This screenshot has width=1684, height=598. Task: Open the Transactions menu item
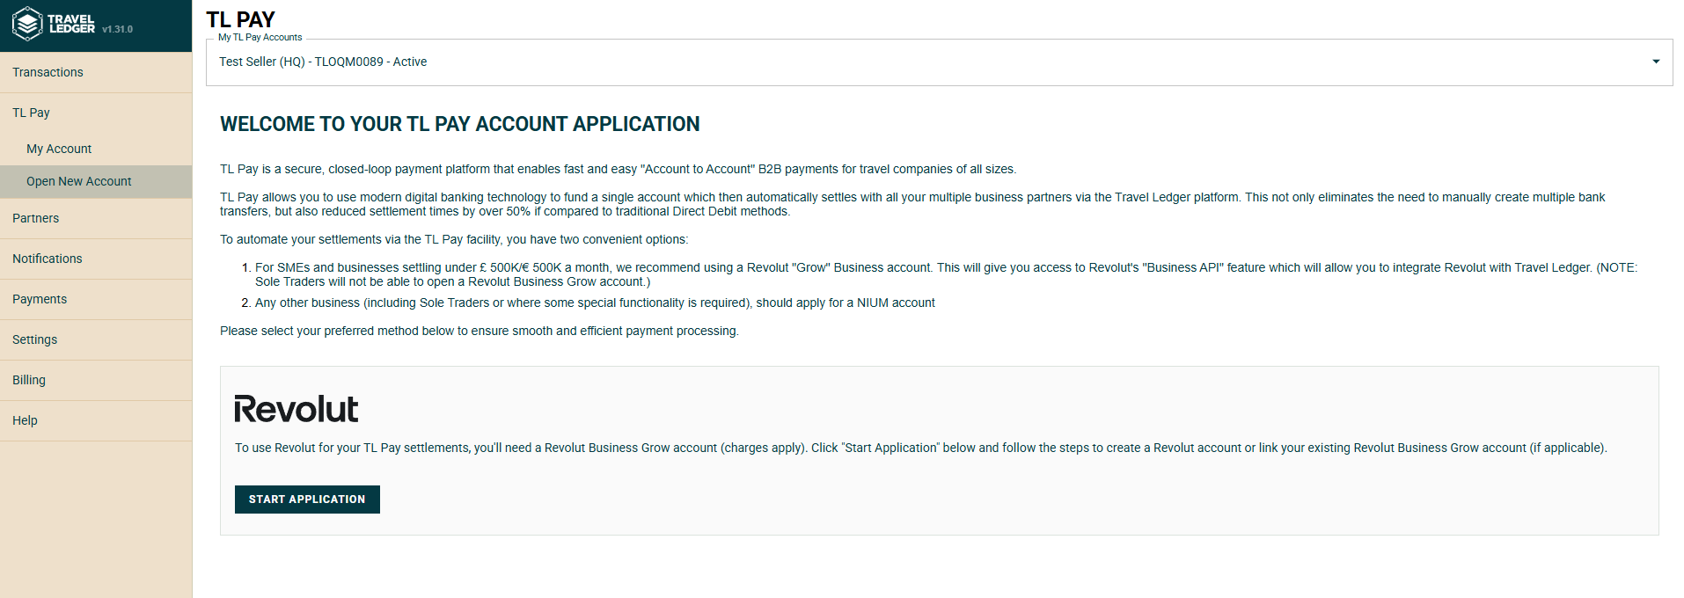pos(48,72)
